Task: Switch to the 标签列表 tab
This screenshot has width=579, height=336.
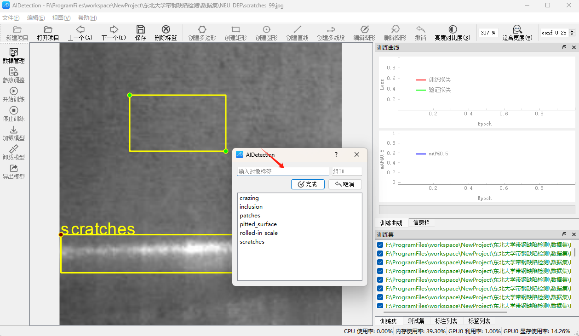Action: tap(479, 321)
